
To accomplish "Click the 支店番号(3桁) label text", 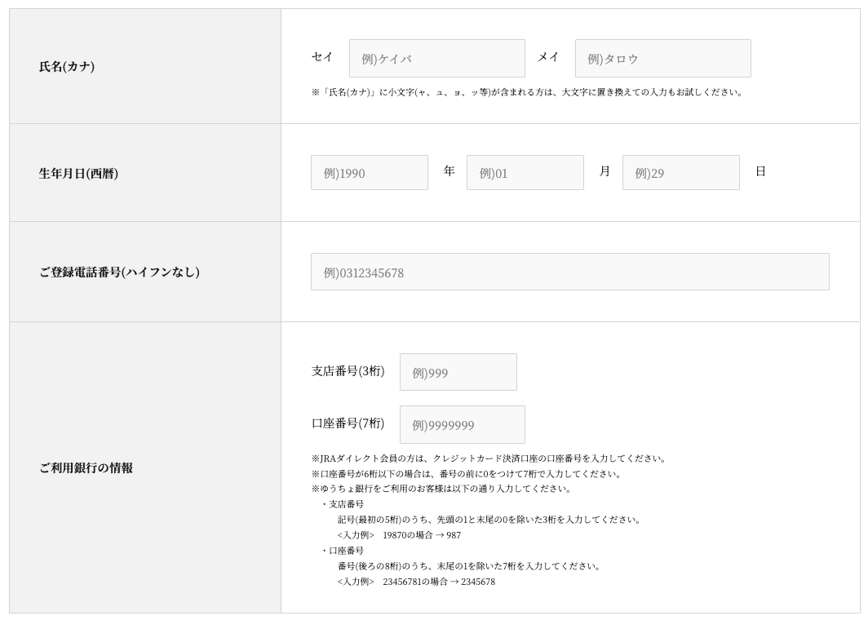I will pos(348,371).
